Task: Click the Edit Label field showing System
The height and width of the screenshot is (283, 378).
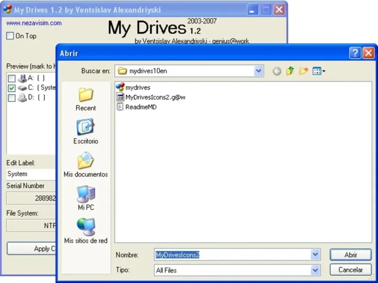Action: [x=31, y=174]
